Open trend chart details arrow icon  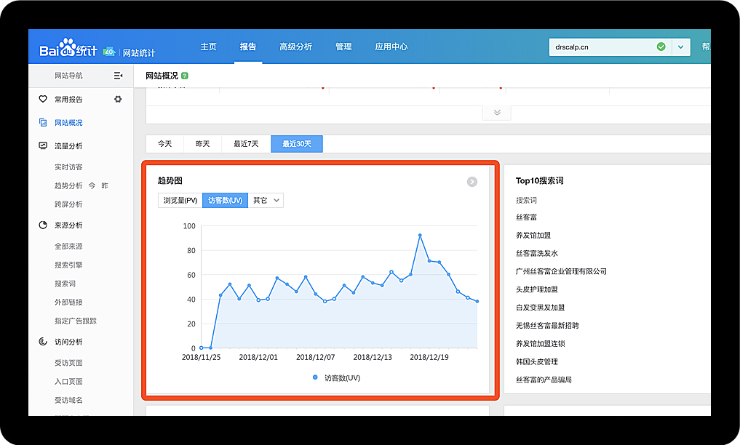pos(472,182)
